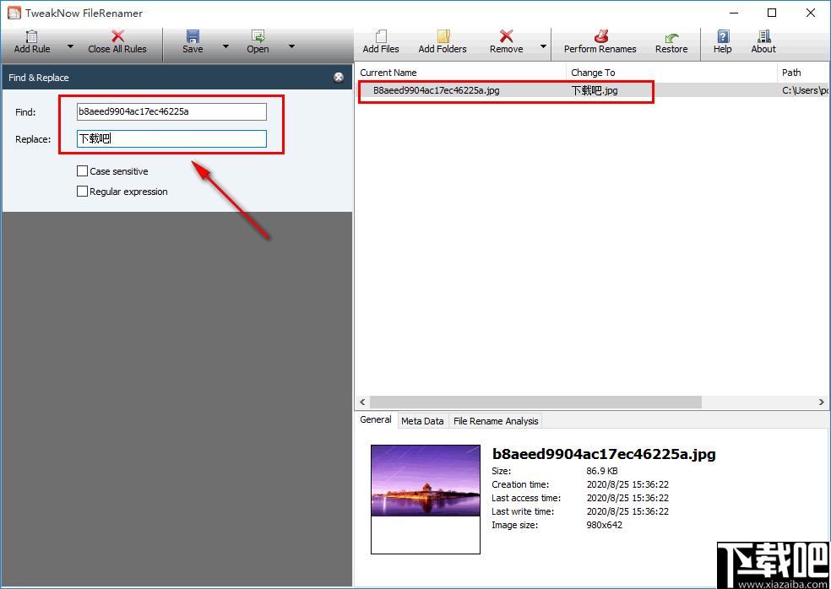Click into the Replace text field
Viewport: 831px width, 589px height.
point(171,138)
